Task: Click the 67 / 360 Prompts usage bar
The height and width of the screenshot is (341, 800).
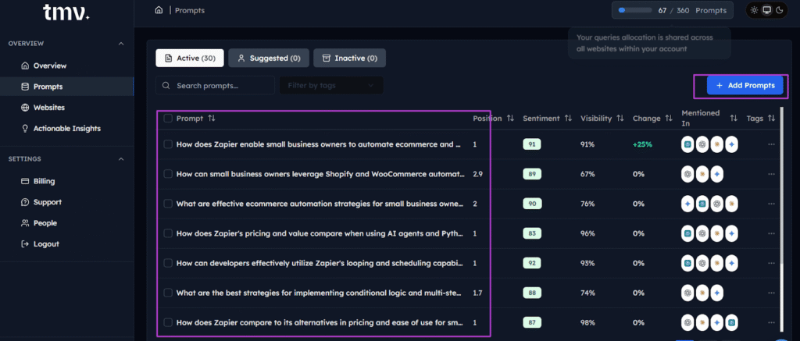Action: pyautogui.click(x=672, y=10)
